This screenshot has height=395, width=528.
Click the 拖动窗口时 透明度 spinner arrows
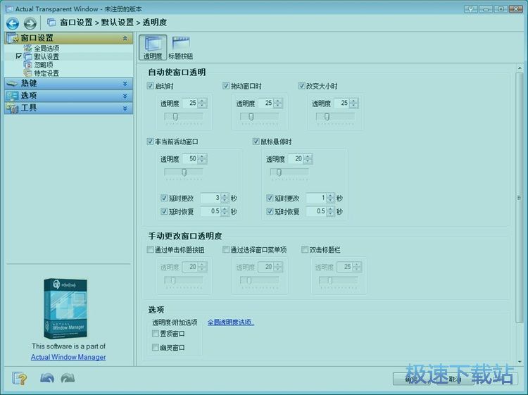pos(278,103)
